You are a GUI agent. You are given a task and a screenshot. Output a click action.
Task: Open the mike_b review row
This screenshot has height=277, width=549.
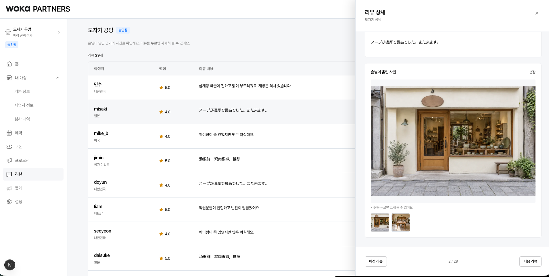click(222, 136)
